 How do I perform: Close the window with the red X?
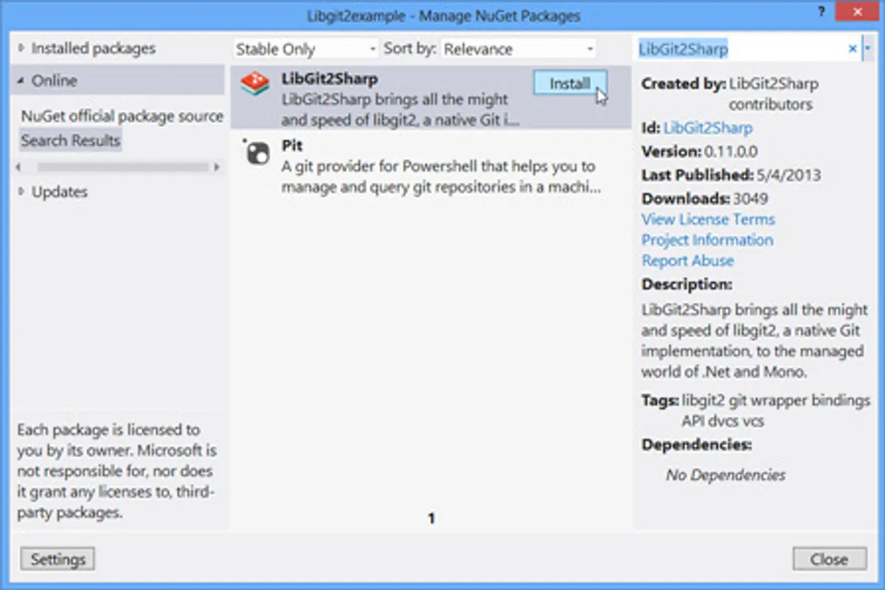(858, 13)
